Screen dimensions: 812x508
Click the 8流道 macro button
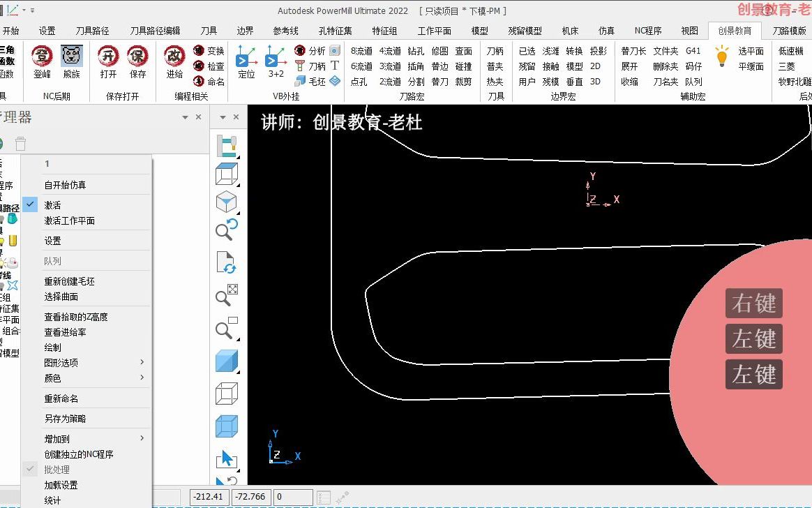point(361,51)
